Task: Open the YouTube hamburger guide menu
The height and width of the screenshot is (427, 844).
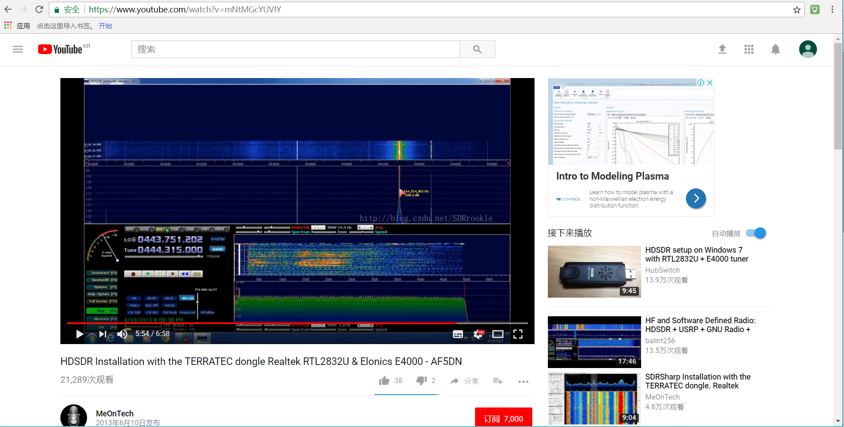Action: (x=18, y=49)
